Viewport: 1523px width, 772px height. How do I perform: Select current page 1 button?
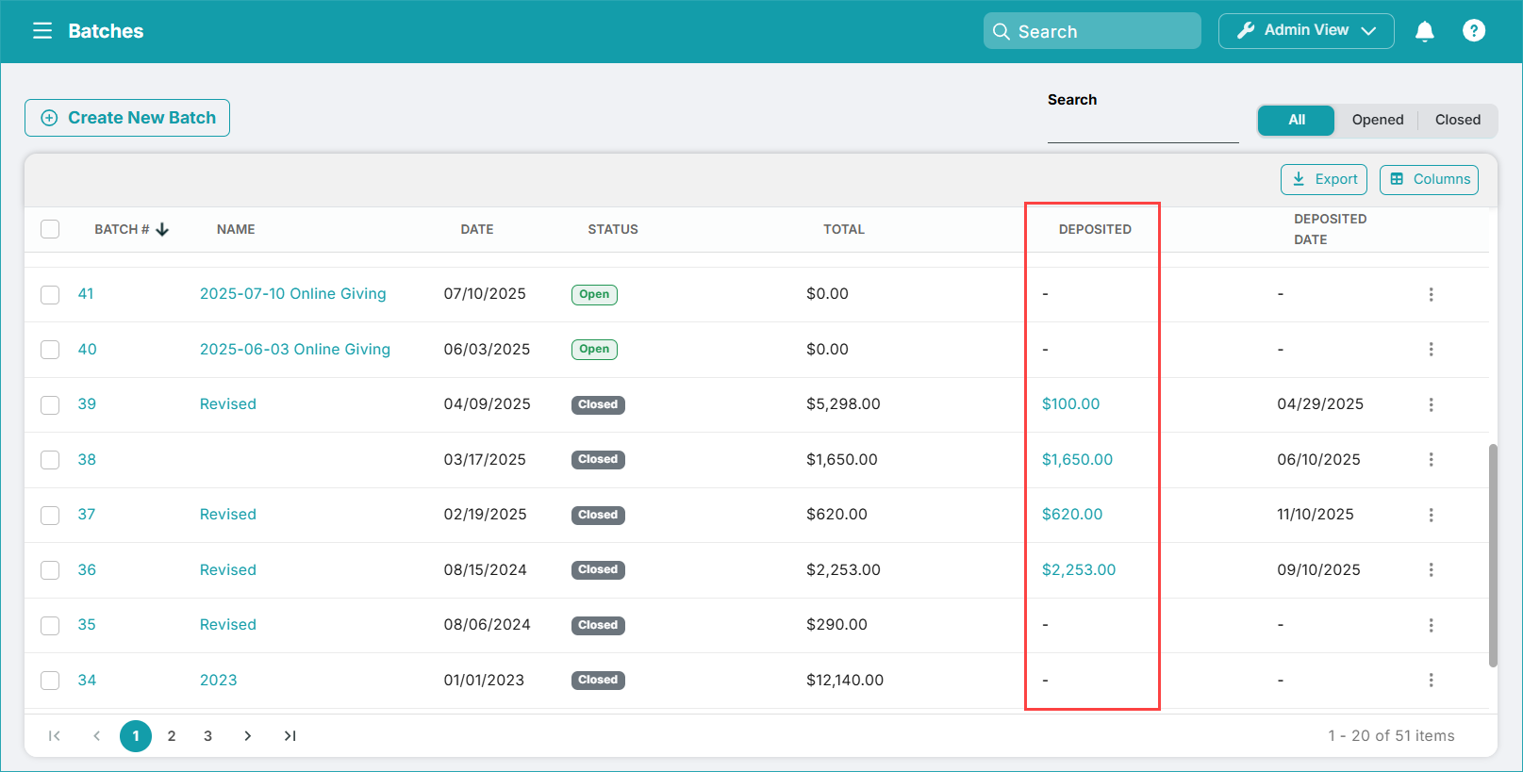click(x=136, y=736)
